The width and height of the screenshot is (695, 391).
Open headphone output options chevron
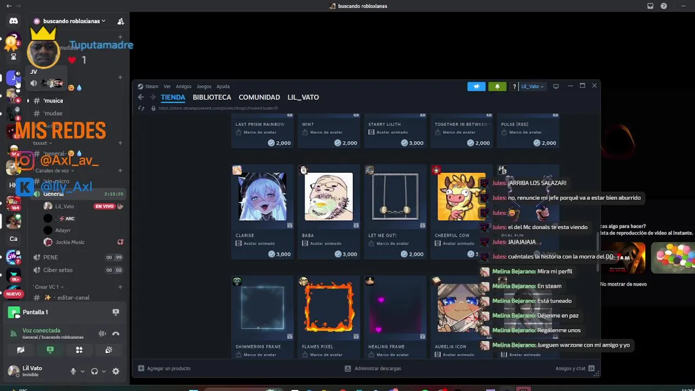pos(104,371)
